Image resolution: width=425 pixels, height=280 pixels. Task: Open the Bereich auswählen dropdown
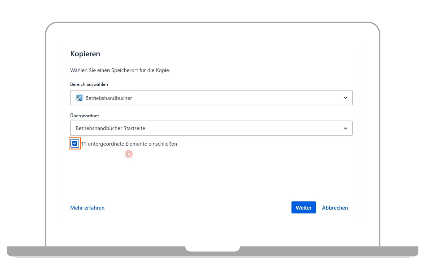tap(211, 98)
